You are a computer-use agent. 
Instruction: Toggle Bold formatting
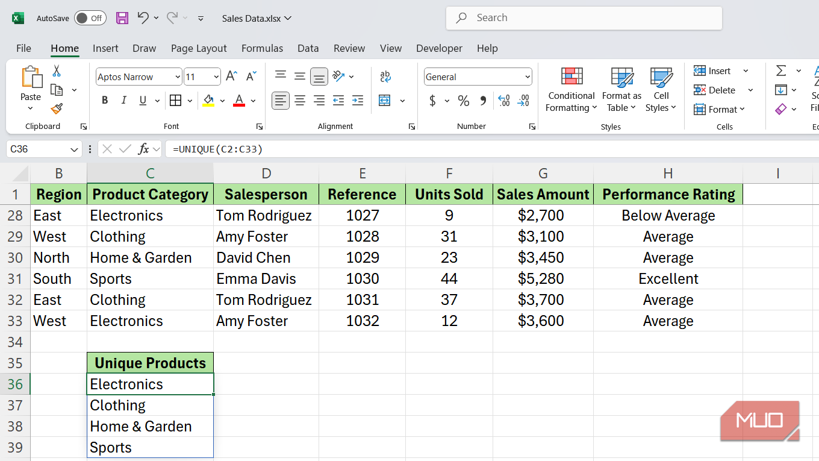coord(105,101)
